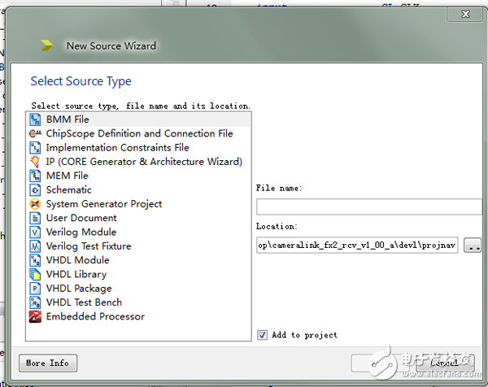Screen dimensions: 488x387
Task: Click into the File name field
Action: 357,207
